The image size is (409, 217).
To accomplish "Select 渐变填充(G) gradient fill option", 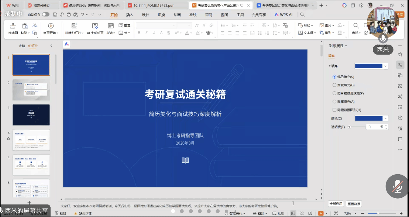I will coord(334,85).
